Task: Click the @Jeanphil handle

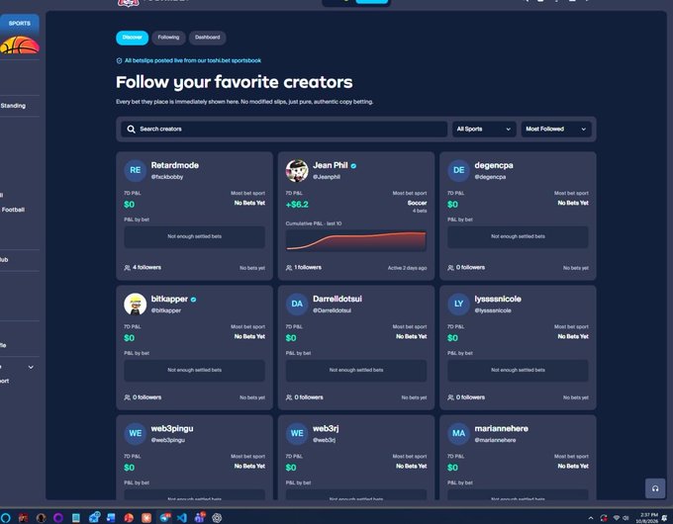Action: (x=327, y=177)
